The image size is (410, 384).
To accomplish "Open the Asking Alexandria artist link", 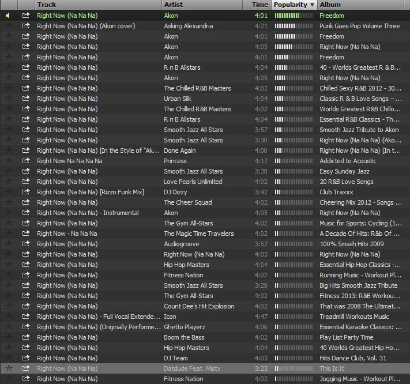I will point(188,26).
